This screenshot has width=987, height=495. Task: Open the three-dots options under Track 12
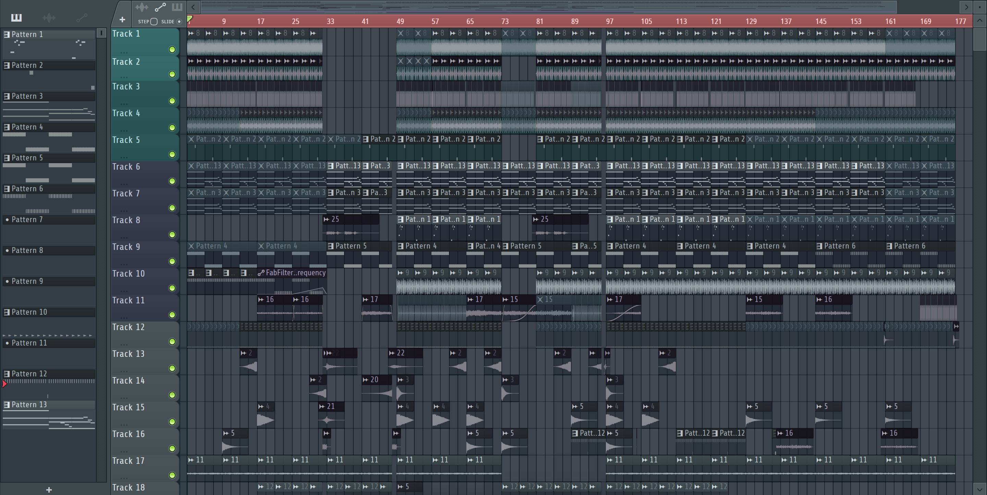point(123,344)
